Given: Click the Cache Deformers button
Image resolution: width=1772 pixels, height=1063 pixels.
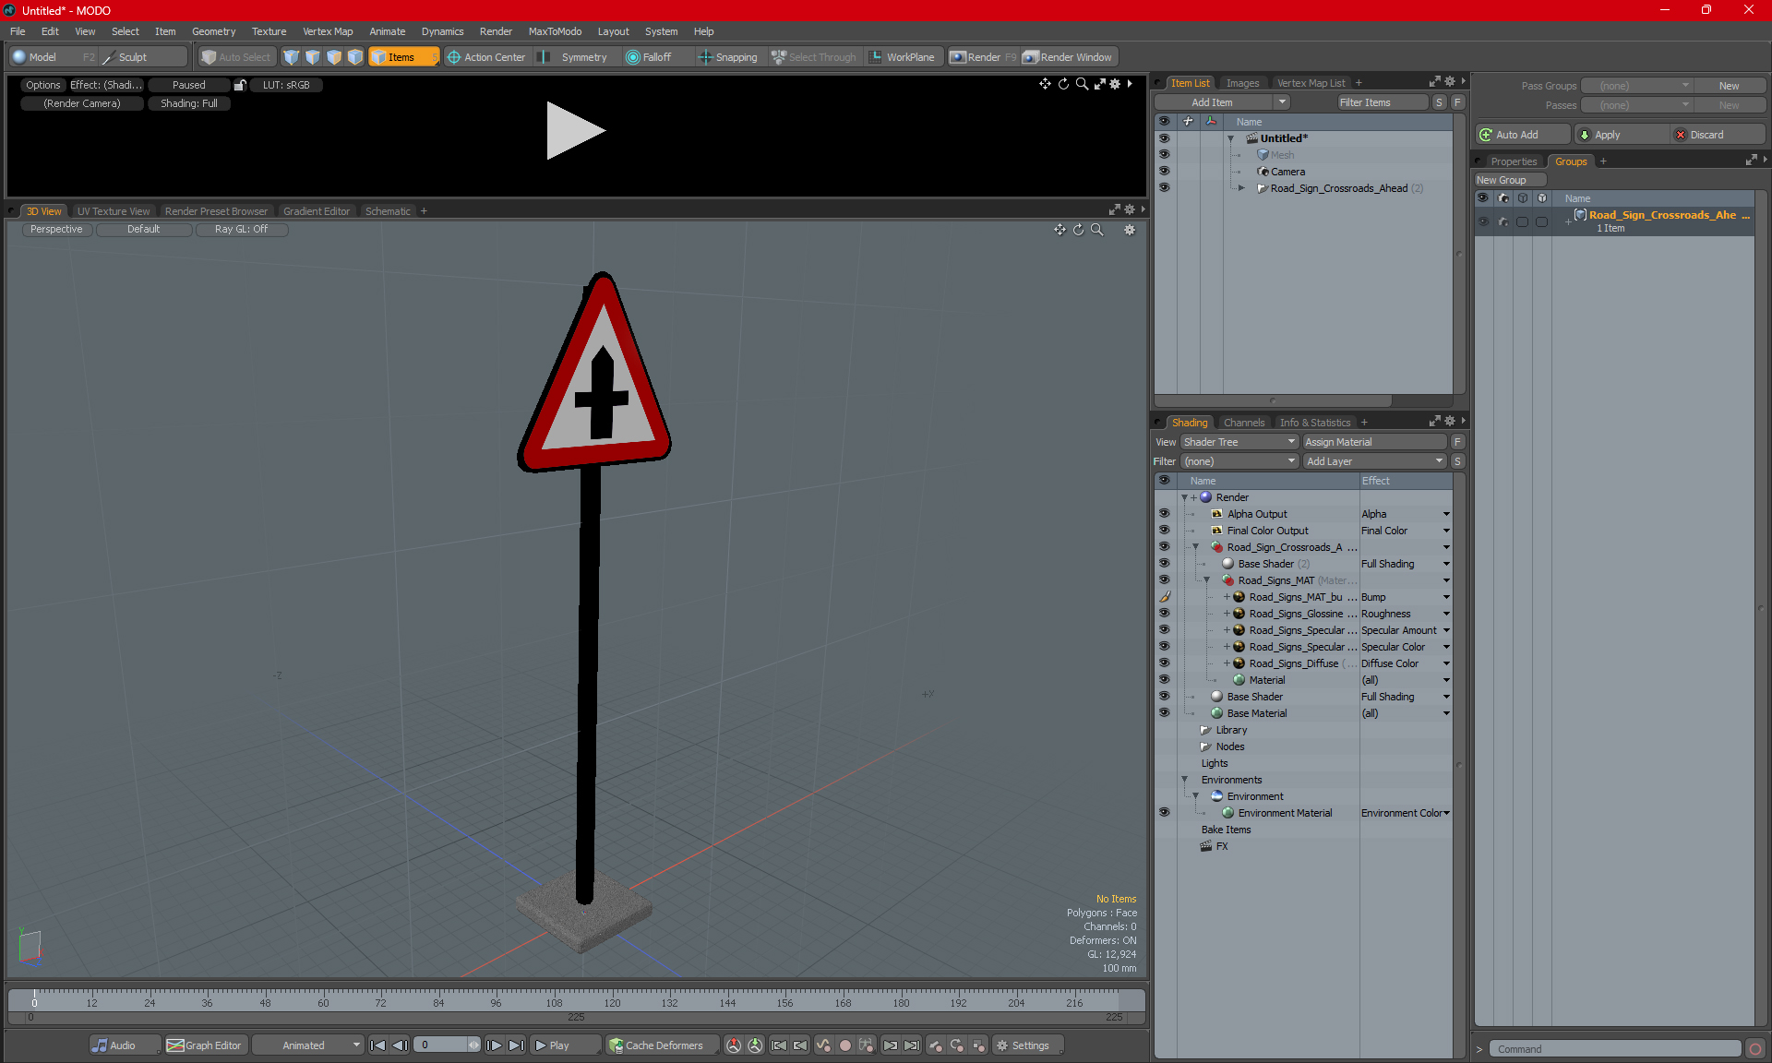Looking at the screenshot, I should pyautogui.click(x=655, y=1045).
